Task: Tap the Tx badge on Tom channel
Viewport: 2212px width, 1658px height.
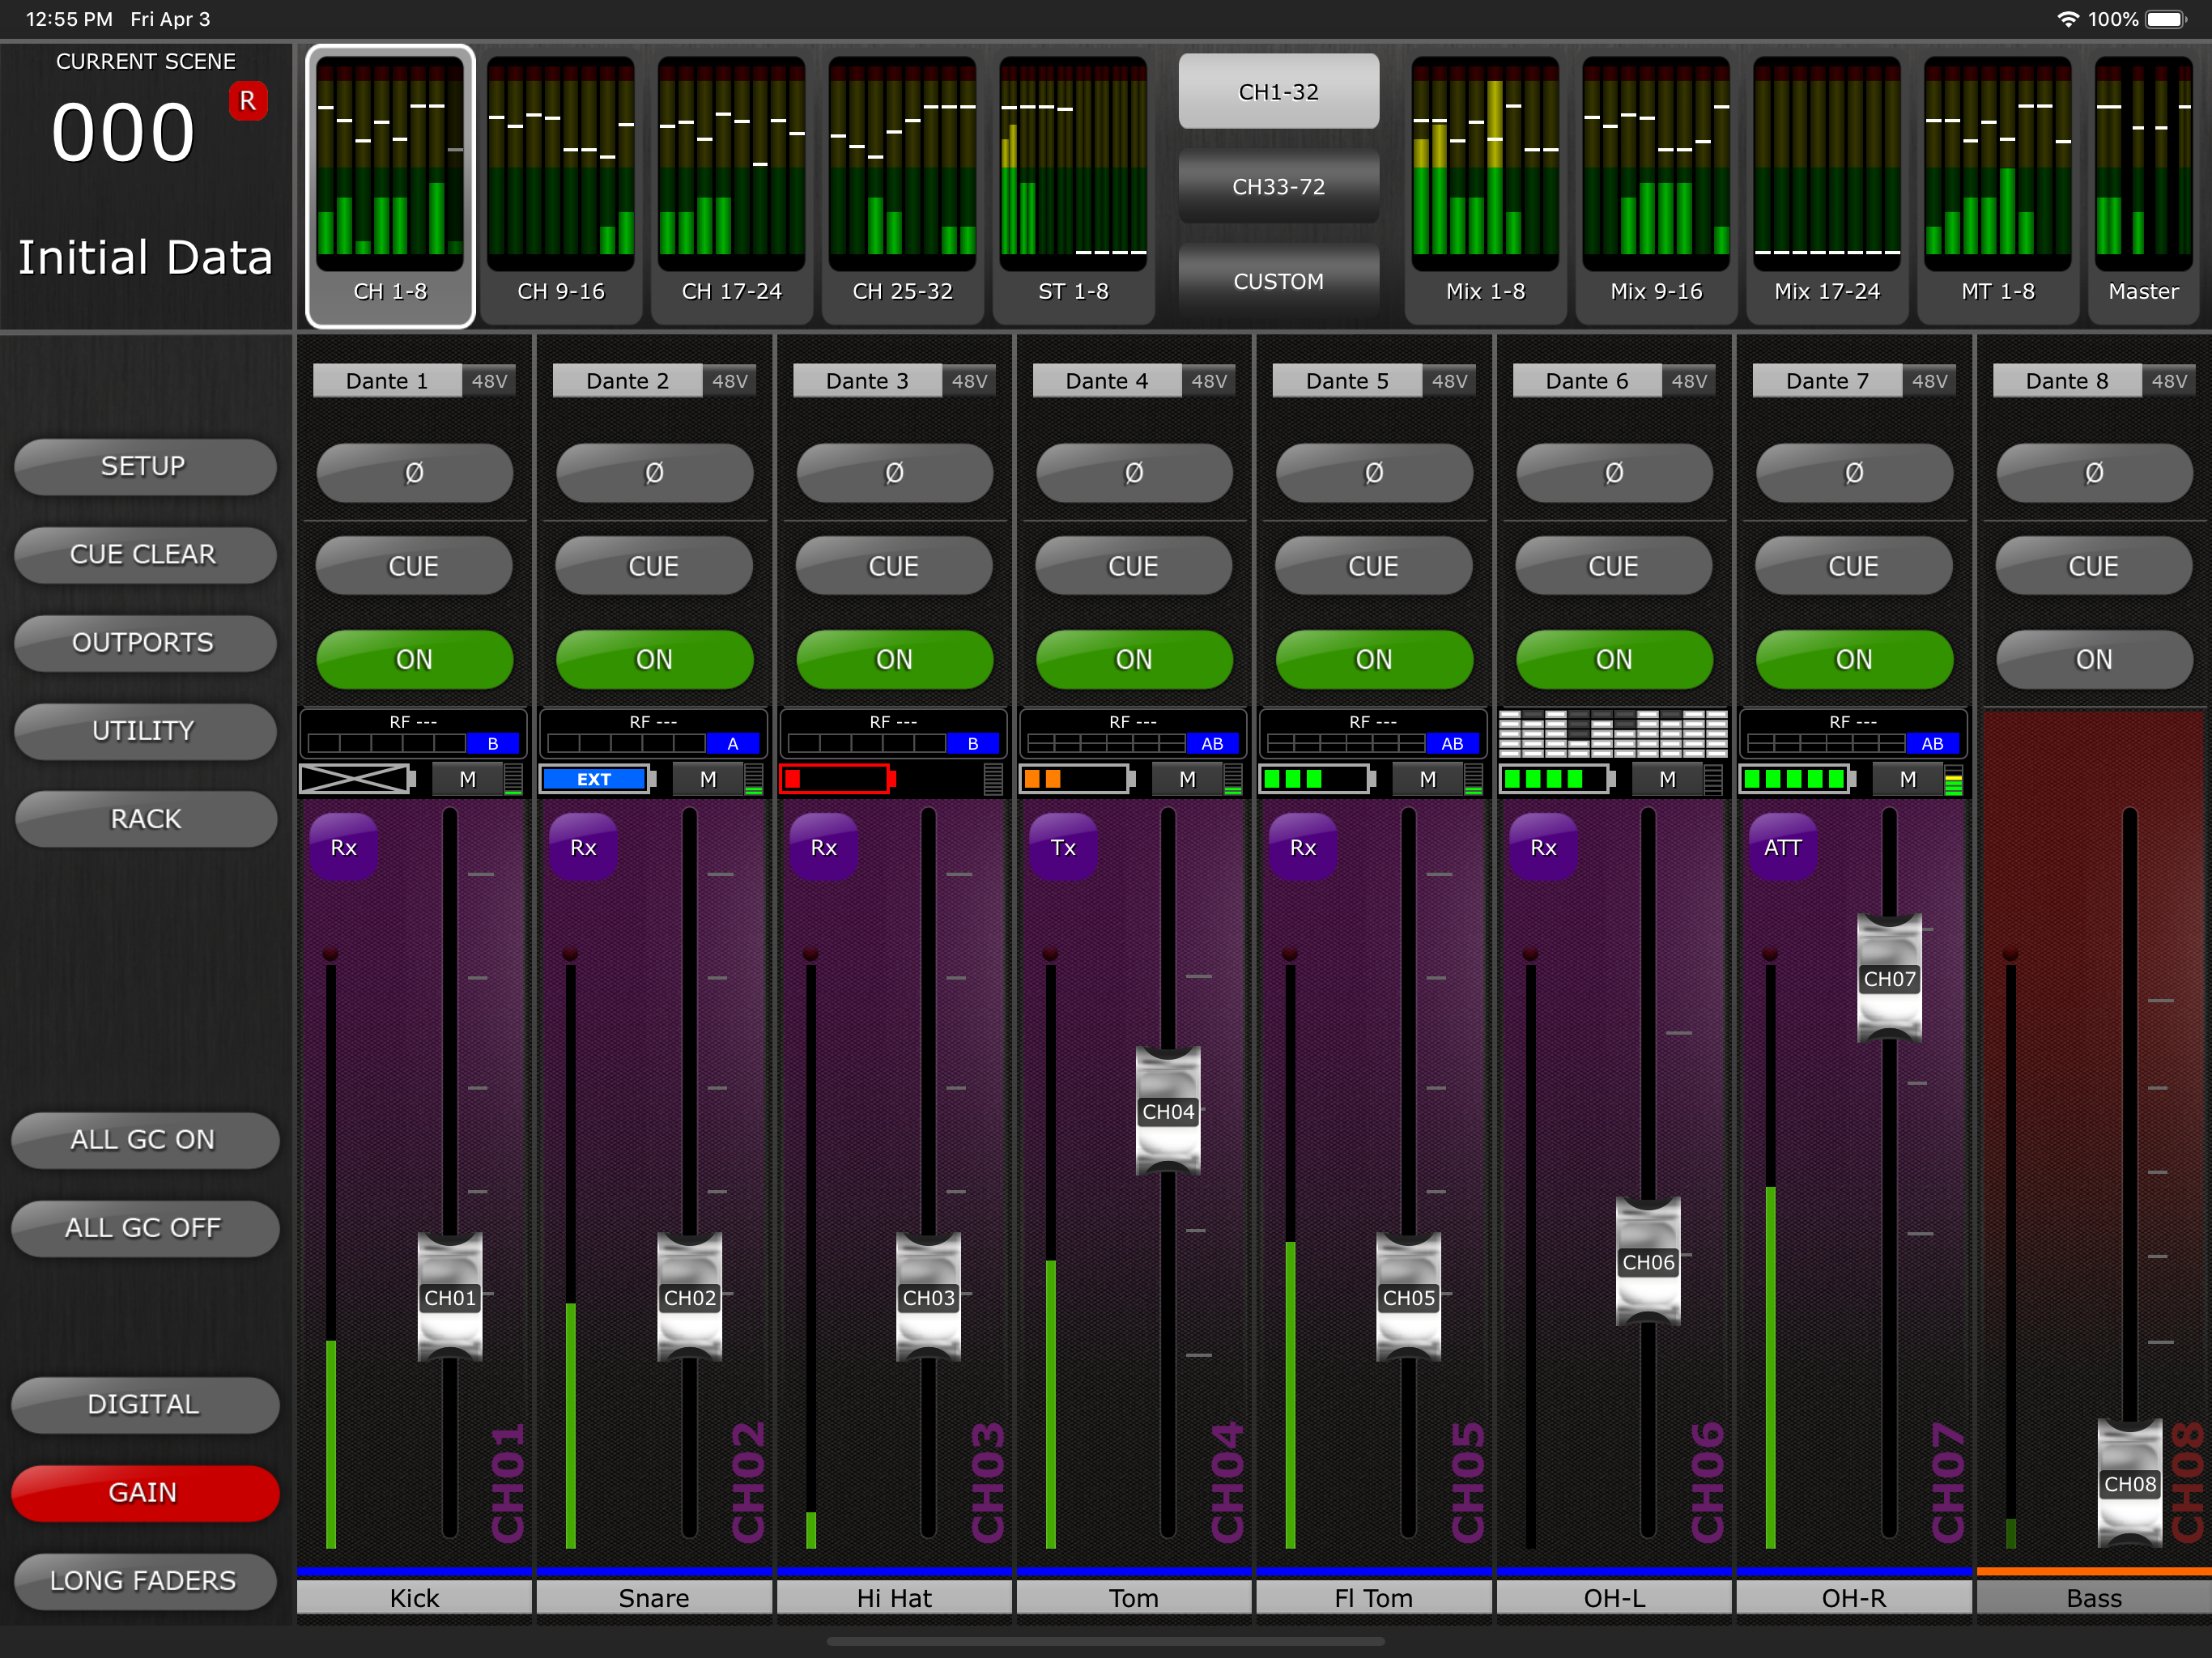Action: (1064, 847)
